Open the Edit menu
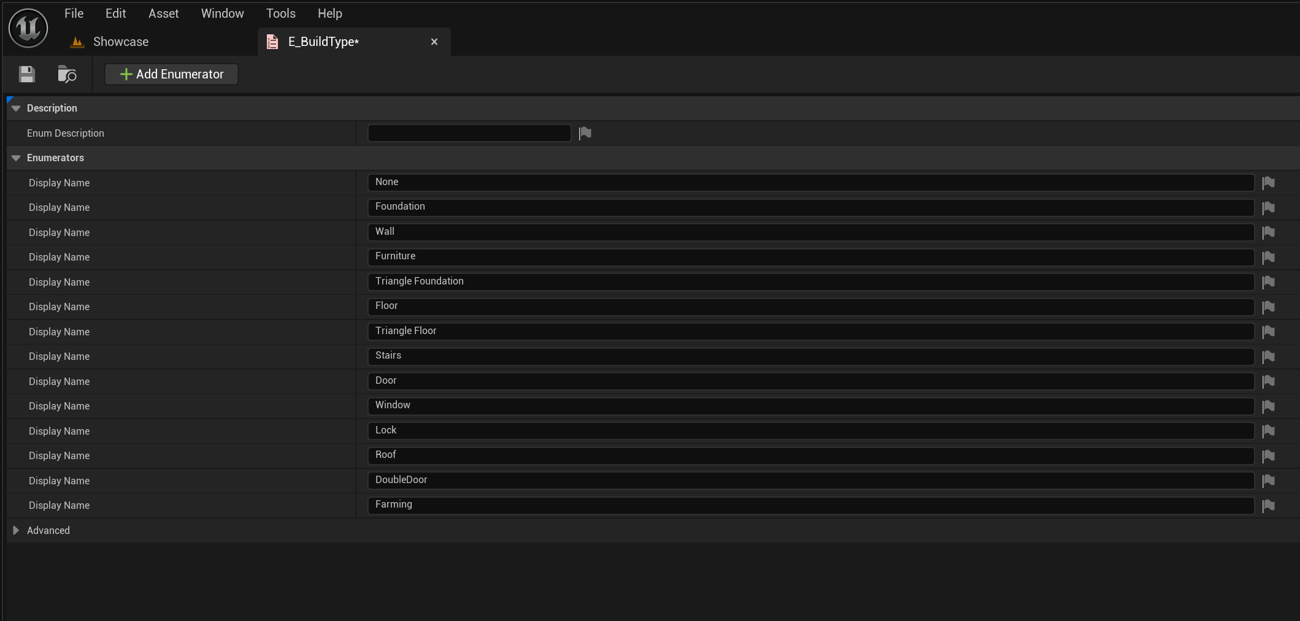The image size is (1300, 621). pos(115,13)
